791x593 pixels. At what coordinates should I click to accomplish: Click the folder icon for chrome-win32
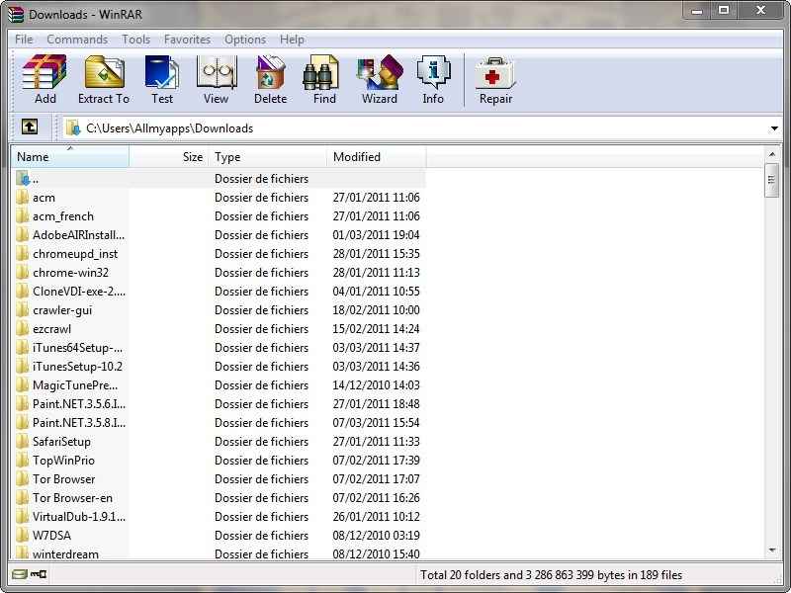pos(22,273)
